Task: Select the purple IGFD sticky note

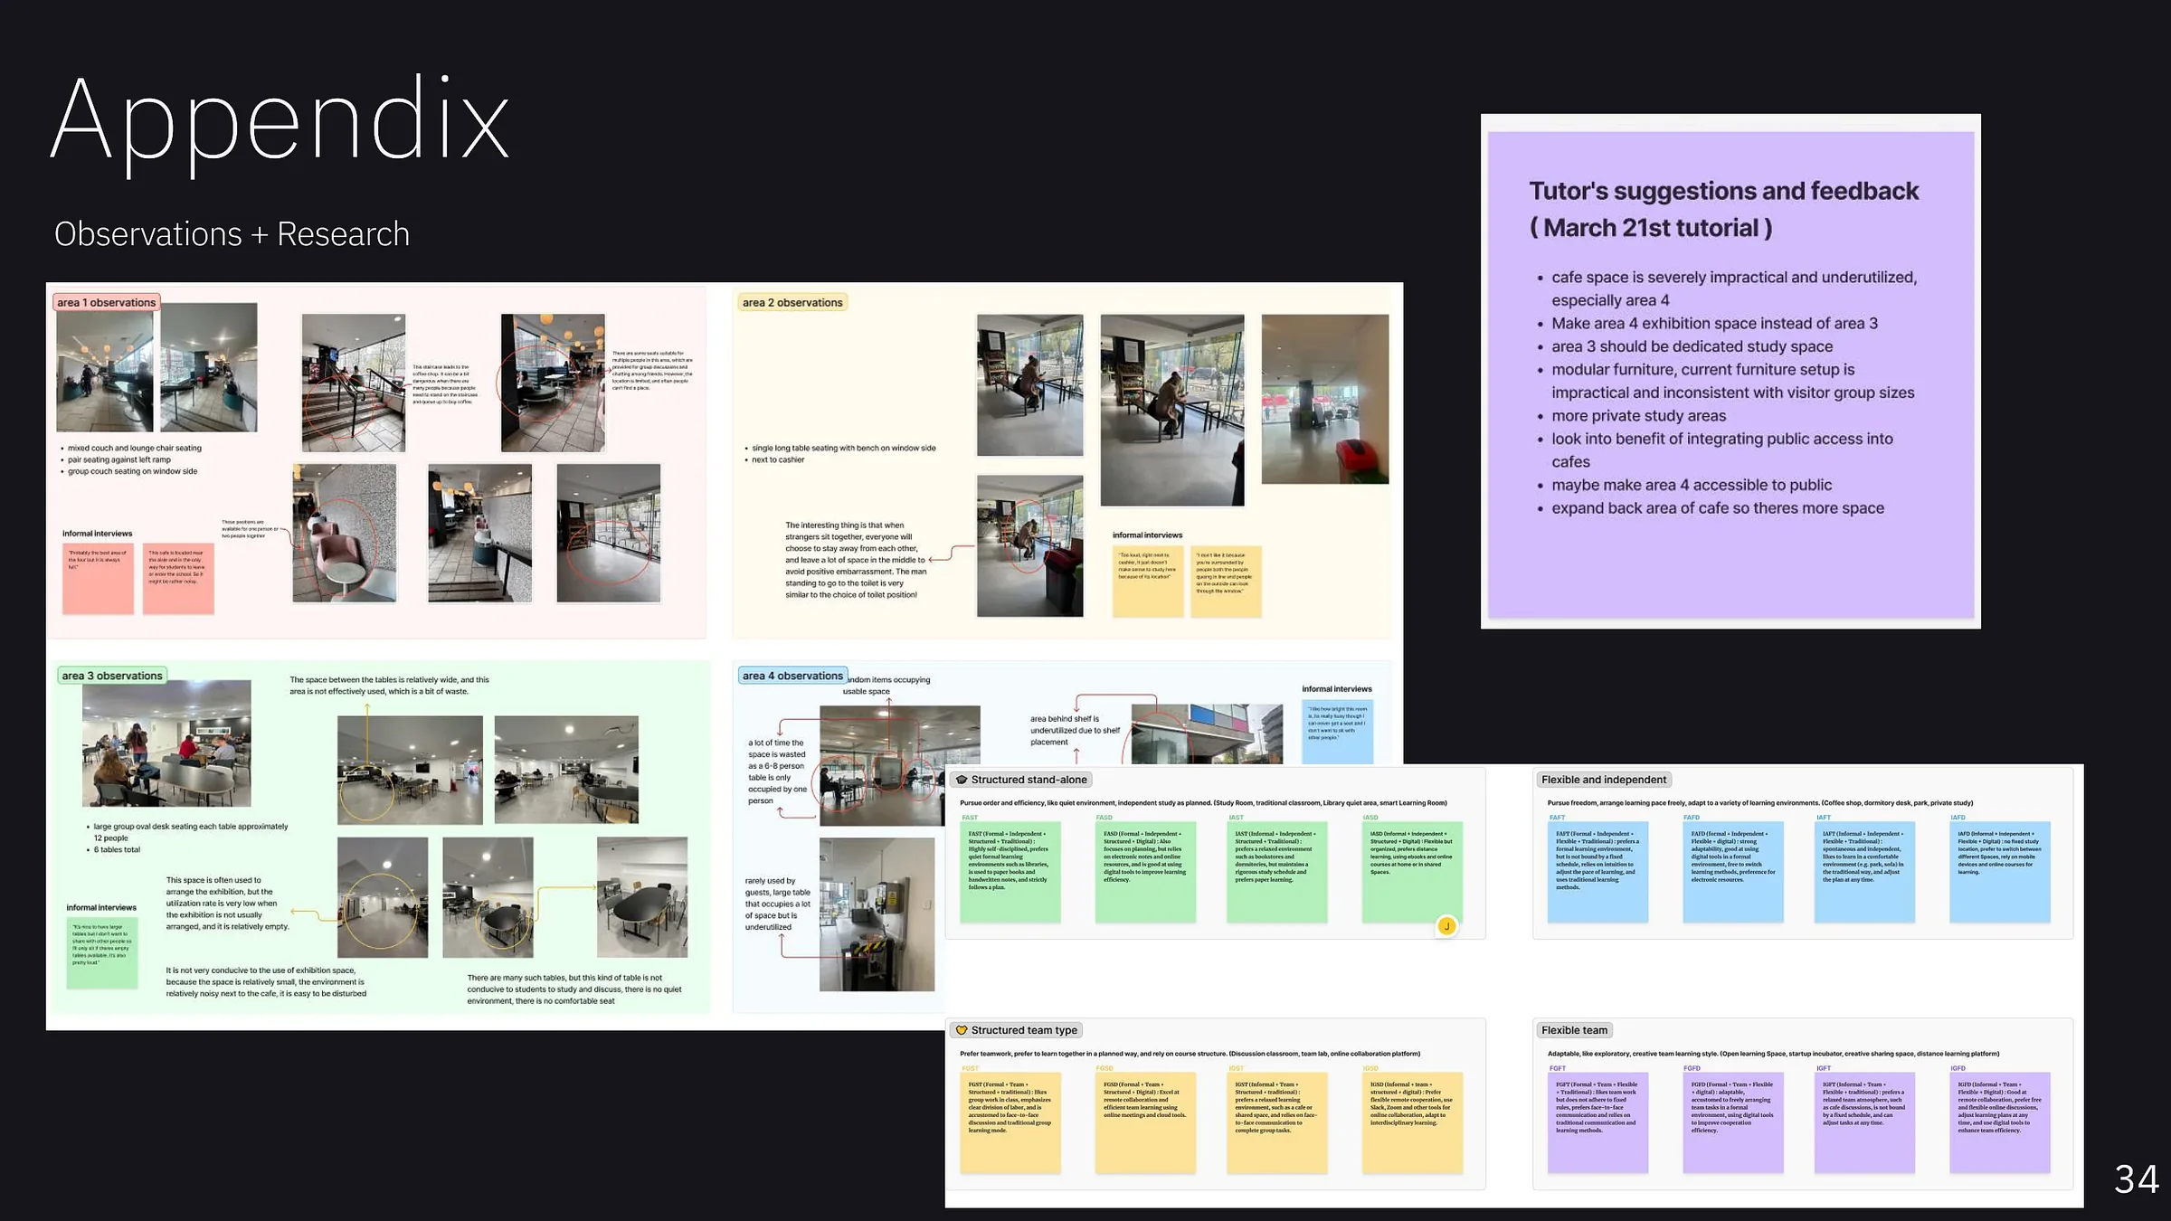Action: point(2000,1123)
